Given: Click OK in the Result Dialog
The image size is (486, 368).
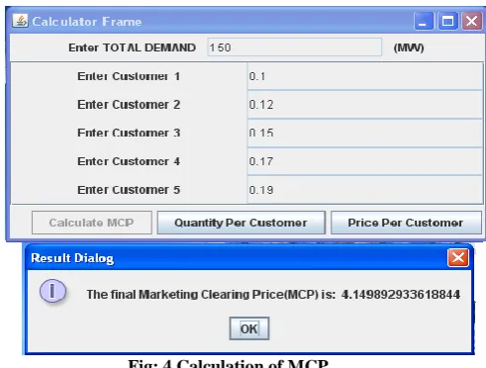Looking at the screenshot, I should pyautogui.click(x=249, y=328).
